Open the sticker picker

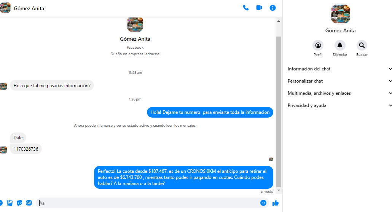19,203
